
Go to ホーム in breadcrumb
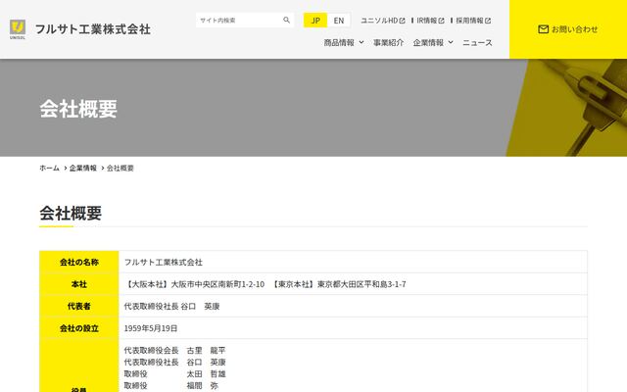(49, 168)
